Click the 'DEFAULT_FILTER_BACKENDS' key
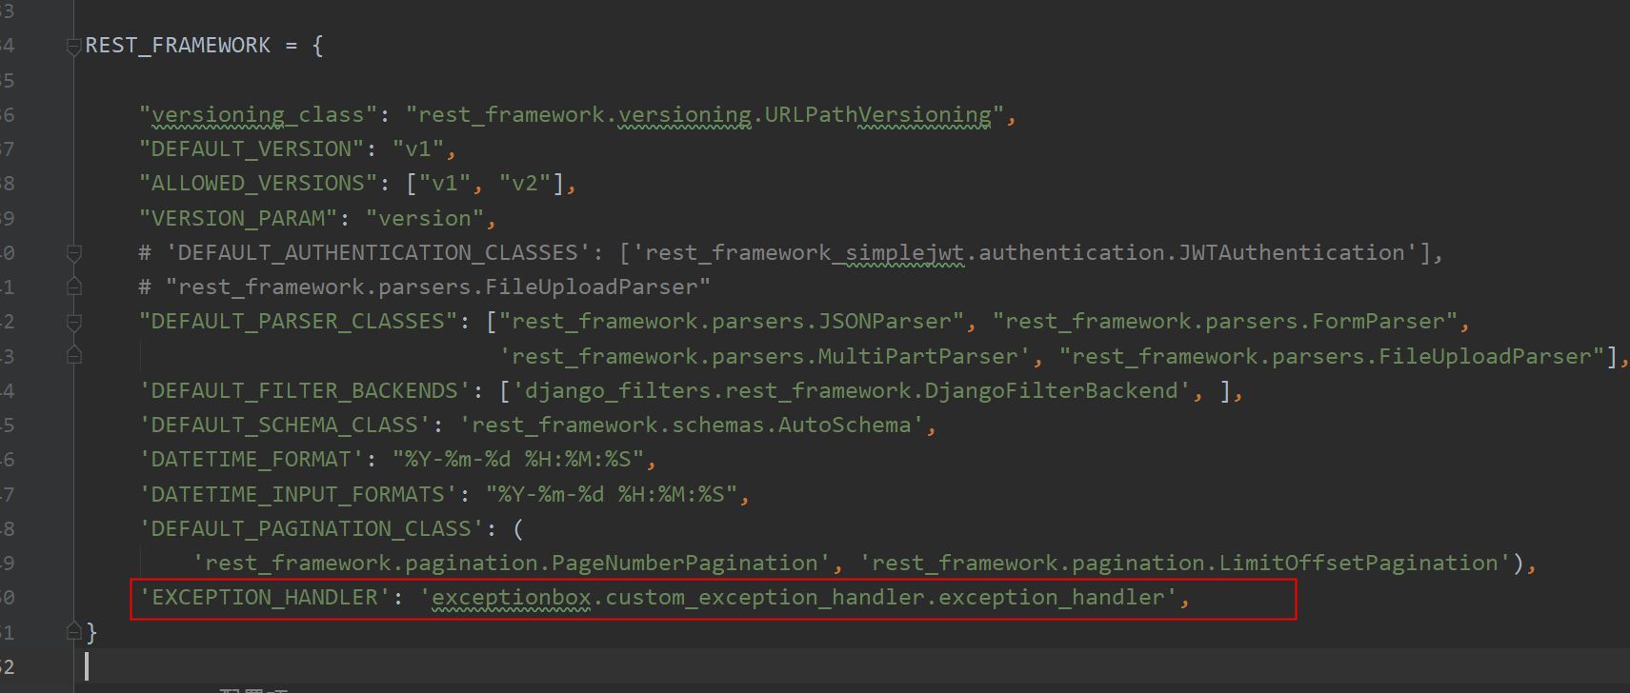The width and height of the screenshot is (1630, 693). coord(305,391)
